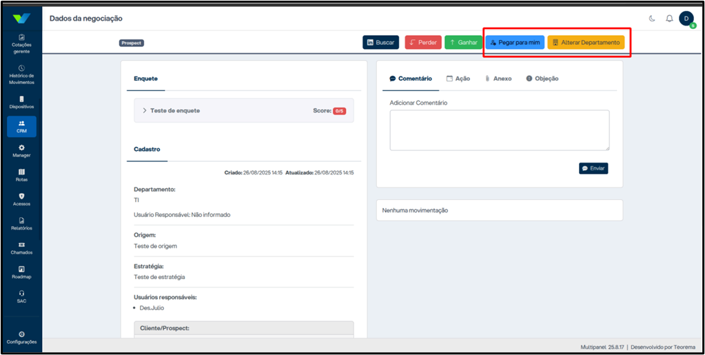Go to Dispositivos in the sidebar
The height and width of the screenshot is (355, 705).
21,103
